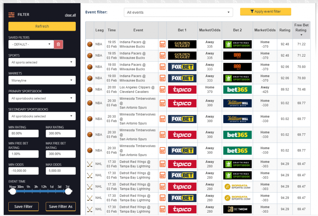
Task: Sort table by the Rating column header
Action: (285, 30)
